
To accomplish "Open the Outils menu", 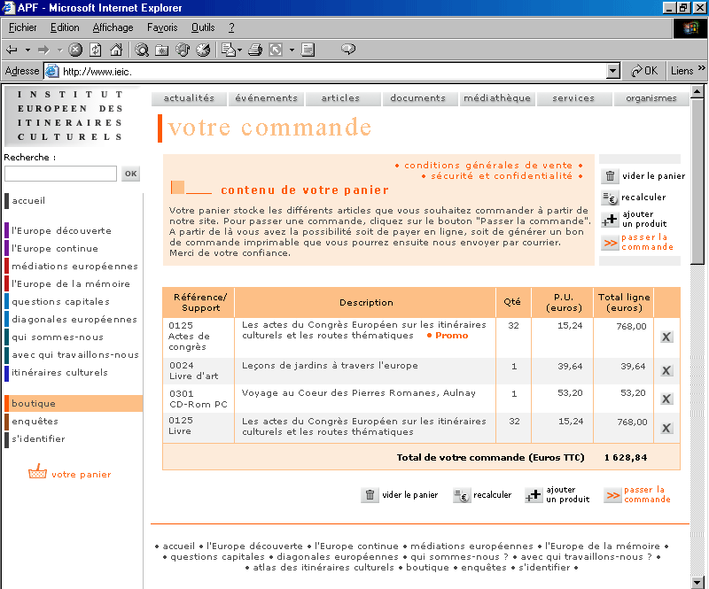I will [x=203, y=27].
